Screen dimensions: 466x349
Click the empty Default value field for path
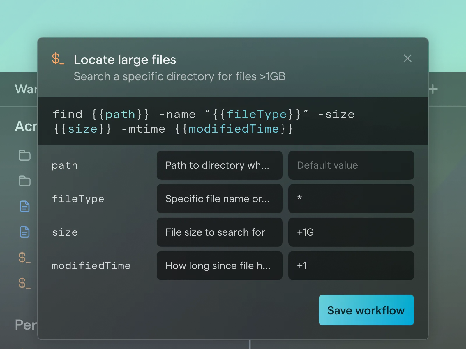tap(351, 165)
